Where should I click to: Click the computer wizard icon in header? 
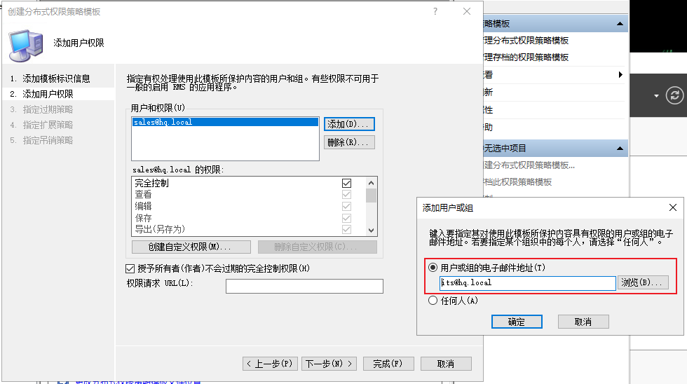click(26, 46)
